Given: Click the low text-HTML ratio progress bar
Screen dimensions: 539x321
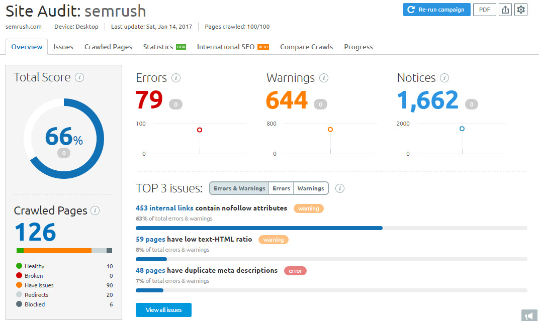Looking at the screenshot, I should pos(331,259).
